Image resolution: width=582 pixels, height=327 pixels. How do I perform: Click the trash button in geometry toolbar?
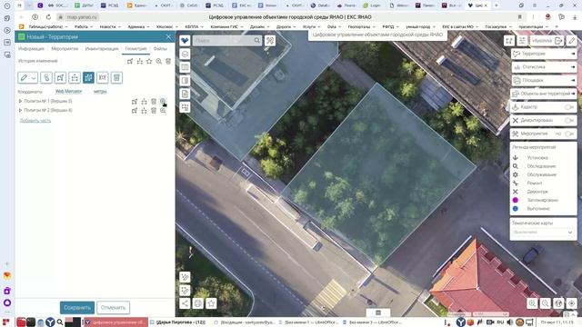116,77
